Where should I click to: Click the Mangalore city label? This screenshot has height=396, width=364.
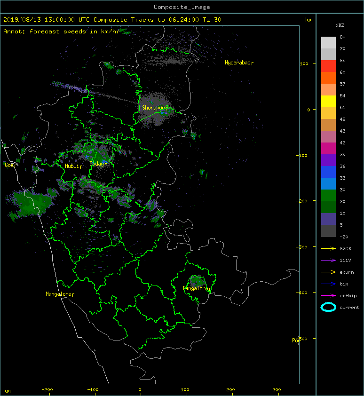60,294
